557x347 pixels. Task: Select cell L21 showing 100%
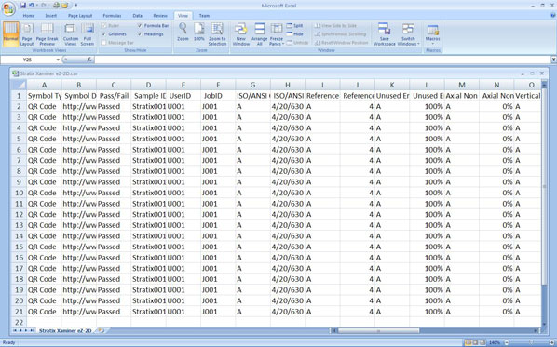point(427,312)
